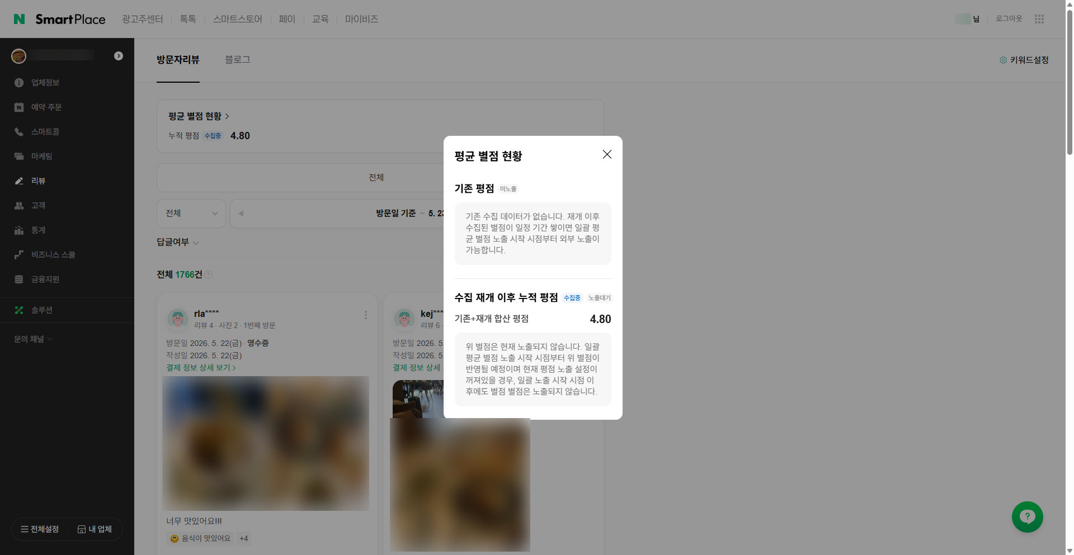The height and width of the screenshot is (555, 1074).
Task: Open the 스마트스토어 top menu
Action: point(237,19)
